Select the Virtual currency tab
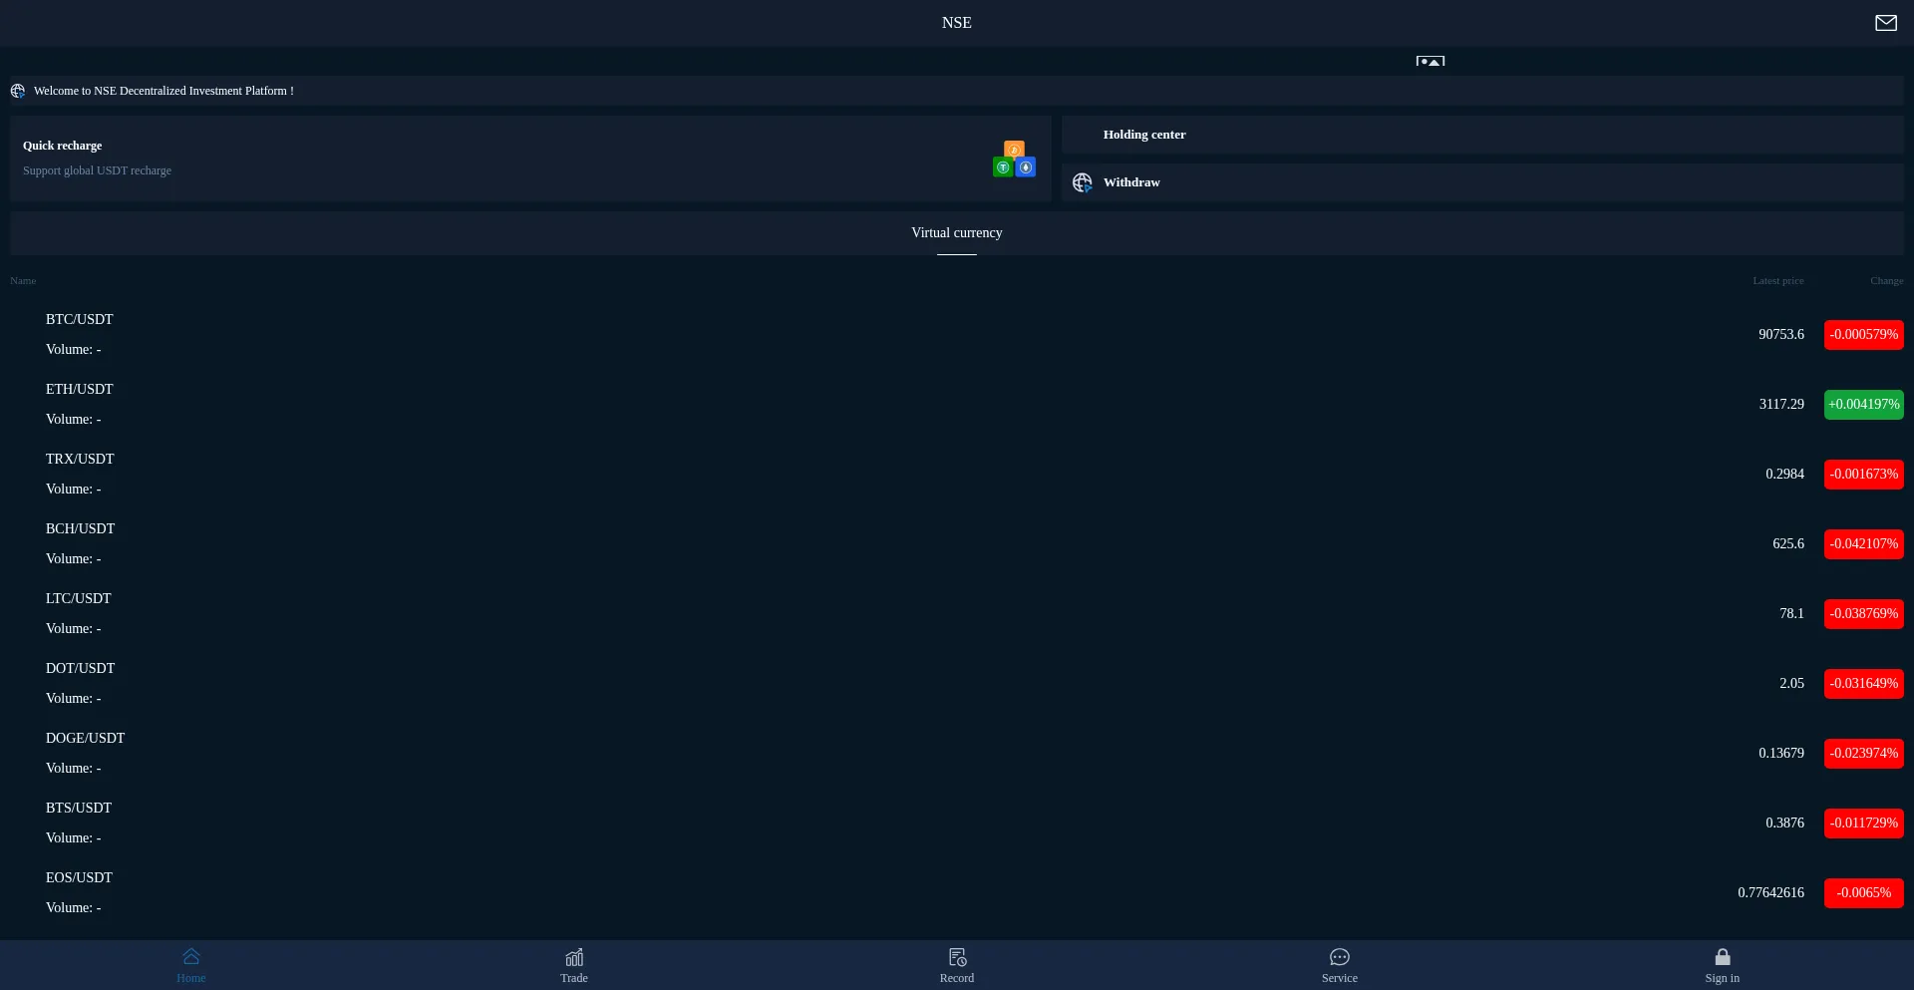 pos(956,233)
